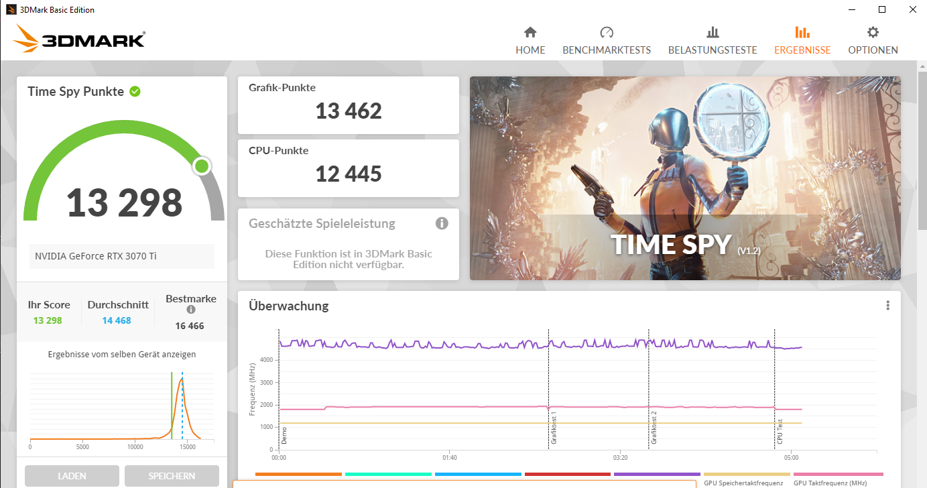Toggle the blue legend series bar
The width and height of the screenshot is (927, 488).
click(x=478, y=475)
